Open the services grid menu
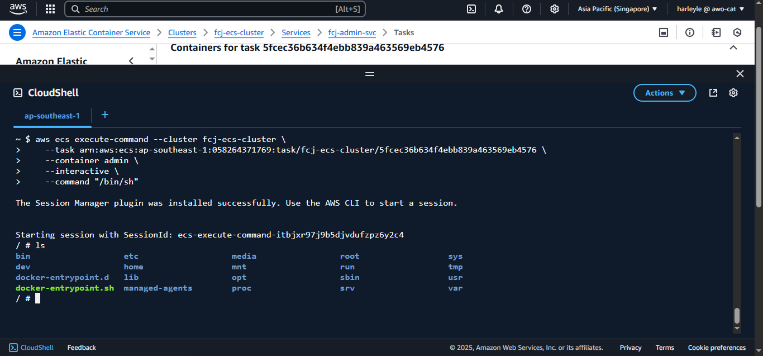763x356 pixels. (50, 9)
